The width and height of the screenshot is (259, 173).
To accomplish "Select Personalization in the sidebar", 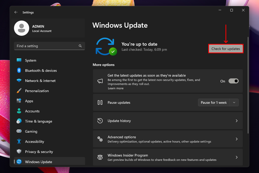I will [50, 91].
